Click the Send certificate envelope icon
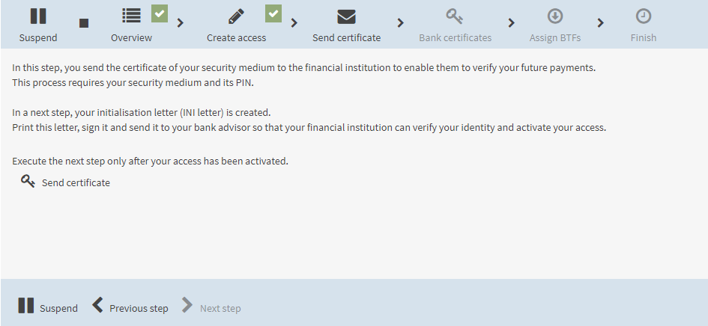The height and width of the screenshot is (326, 708). click(346, 16)
